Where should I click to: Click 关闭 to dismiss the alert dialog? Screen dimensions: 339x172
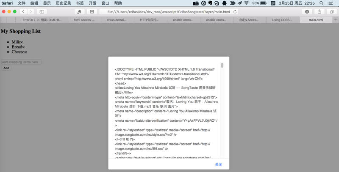click(219, 164)
